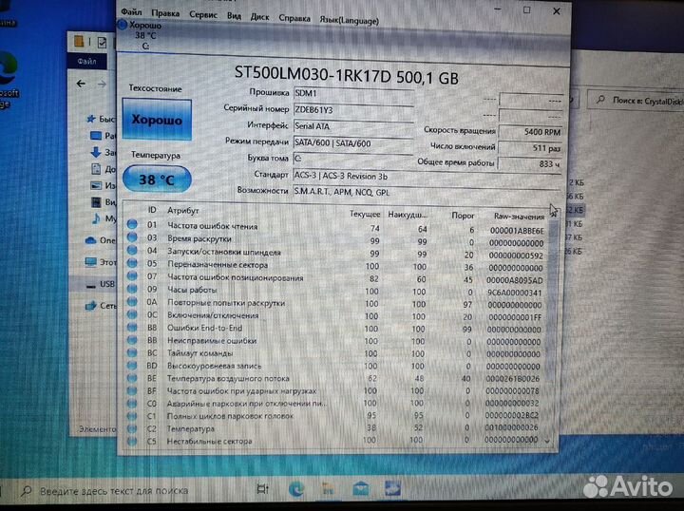This screenshot has width=684, height=511.
Task: Select the Частота ошибок чтения row
Action: pyautogui.click(x=336, y=227)
